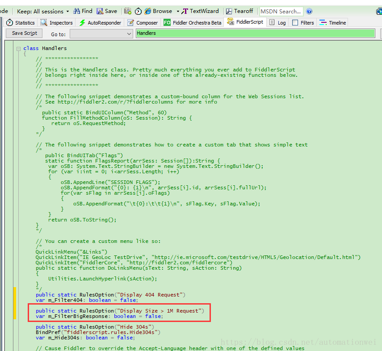This screenshot has width=382, height=351.
Task: Click 'return oS.RequestMethod;' line
Action: click(88, 123)
